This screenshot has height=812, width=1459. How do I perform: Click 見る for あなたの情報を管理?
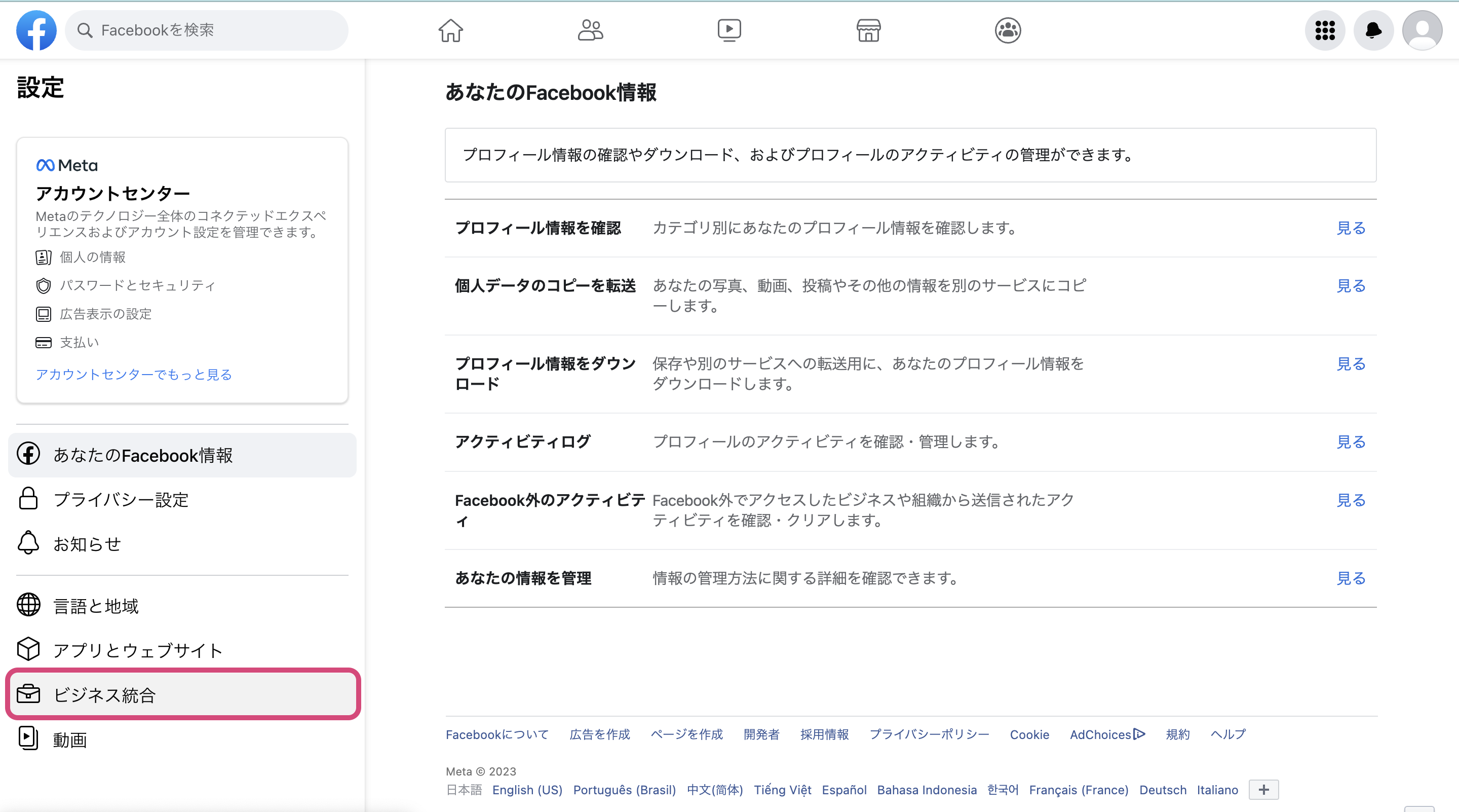click(1351, 578)
